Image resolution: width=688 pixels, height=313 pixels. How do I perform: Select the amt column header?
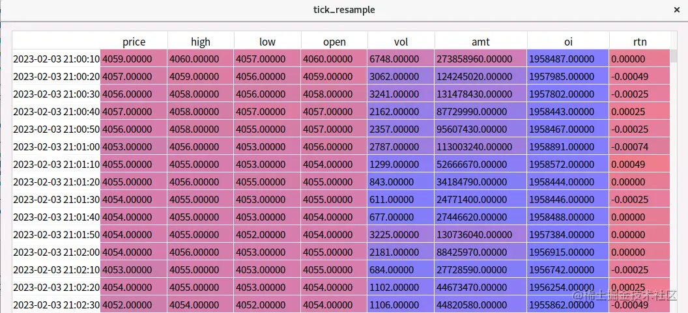pyautogui.click(x=481, y=41)
